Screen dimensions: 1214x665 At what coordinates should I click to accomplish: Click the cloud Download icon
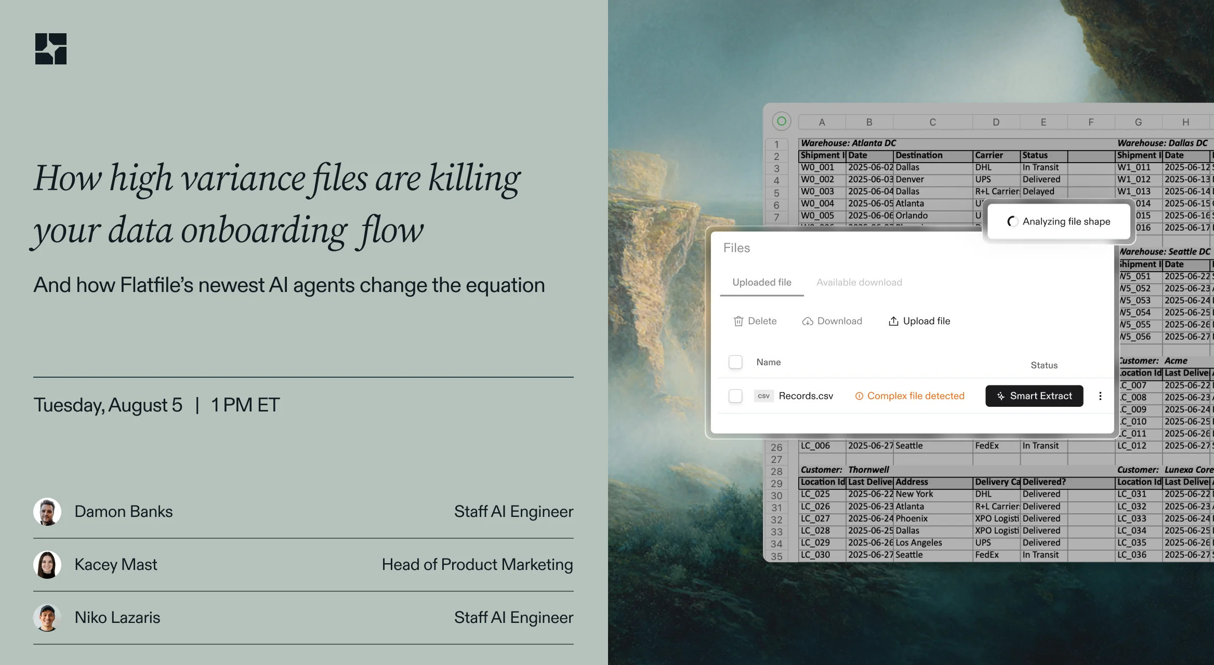[808, 321]
